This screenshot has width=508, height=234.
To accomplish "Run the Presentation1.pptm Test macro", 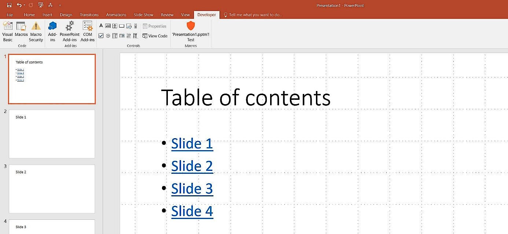I will tap(191, 31).
